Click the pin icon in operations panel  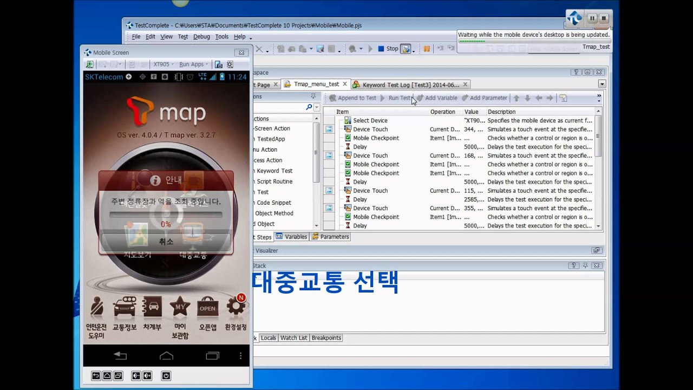click(313, 96)
